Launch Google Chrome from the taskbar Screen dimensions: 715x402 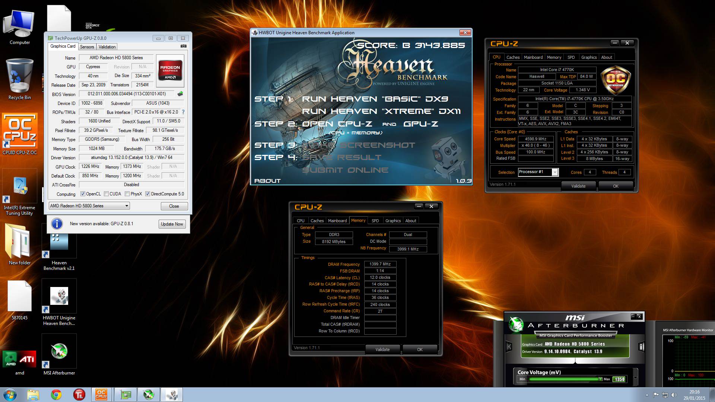(56, 395)
